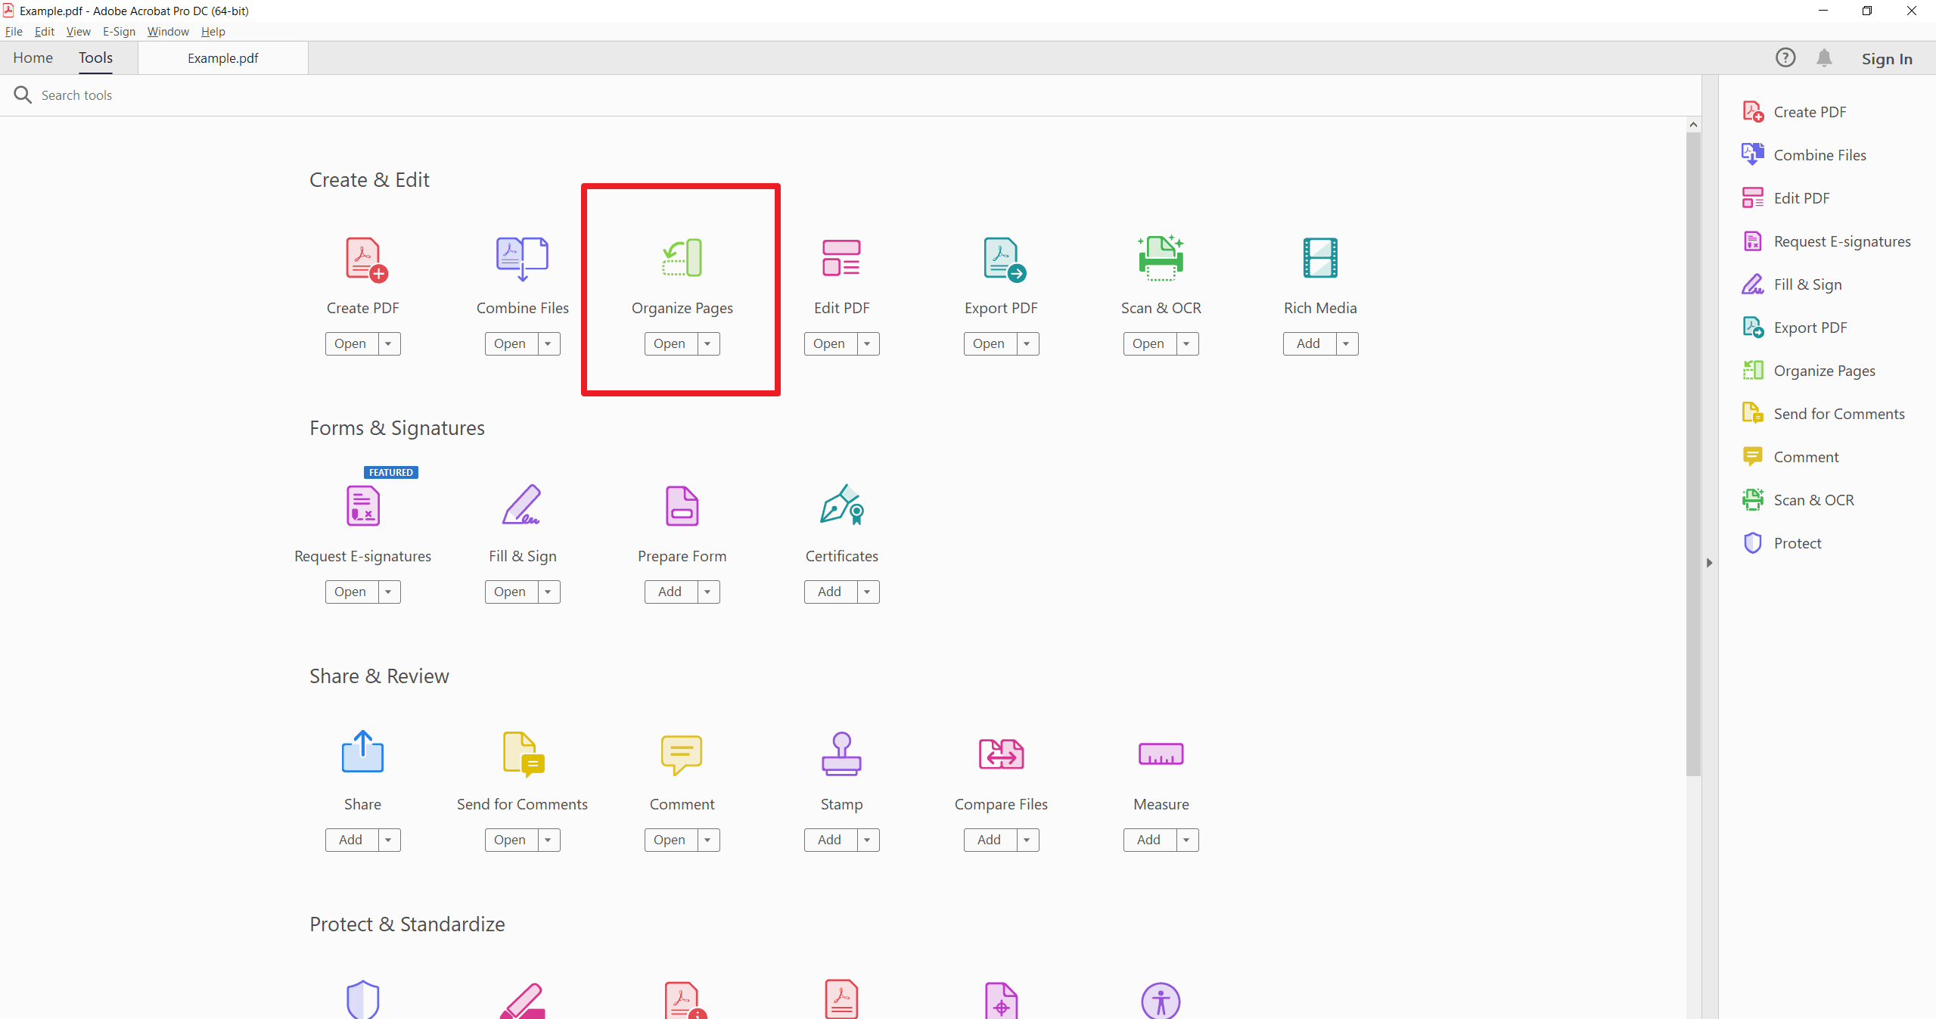Click the Home tab

click(32, 57)
